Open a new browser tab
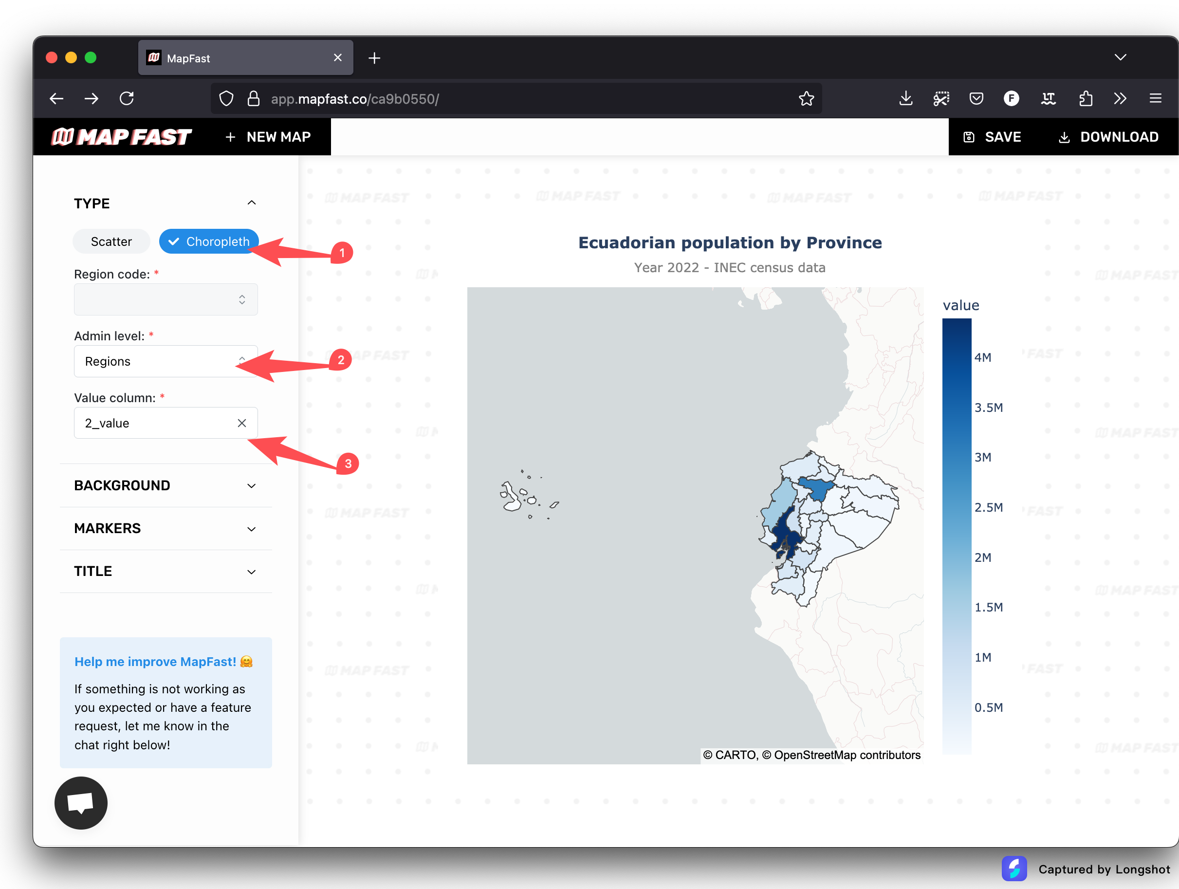 coord(374,58)
